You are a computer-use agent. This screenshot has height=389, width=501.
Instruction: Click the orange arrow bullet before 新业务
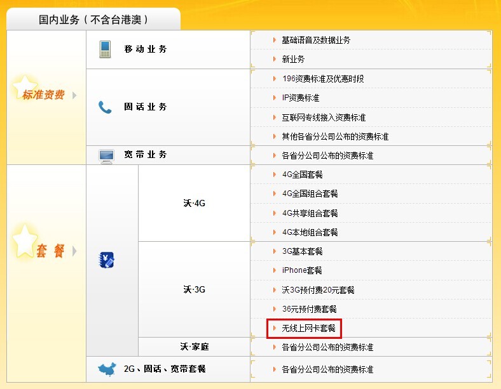[x=275, y=59]
